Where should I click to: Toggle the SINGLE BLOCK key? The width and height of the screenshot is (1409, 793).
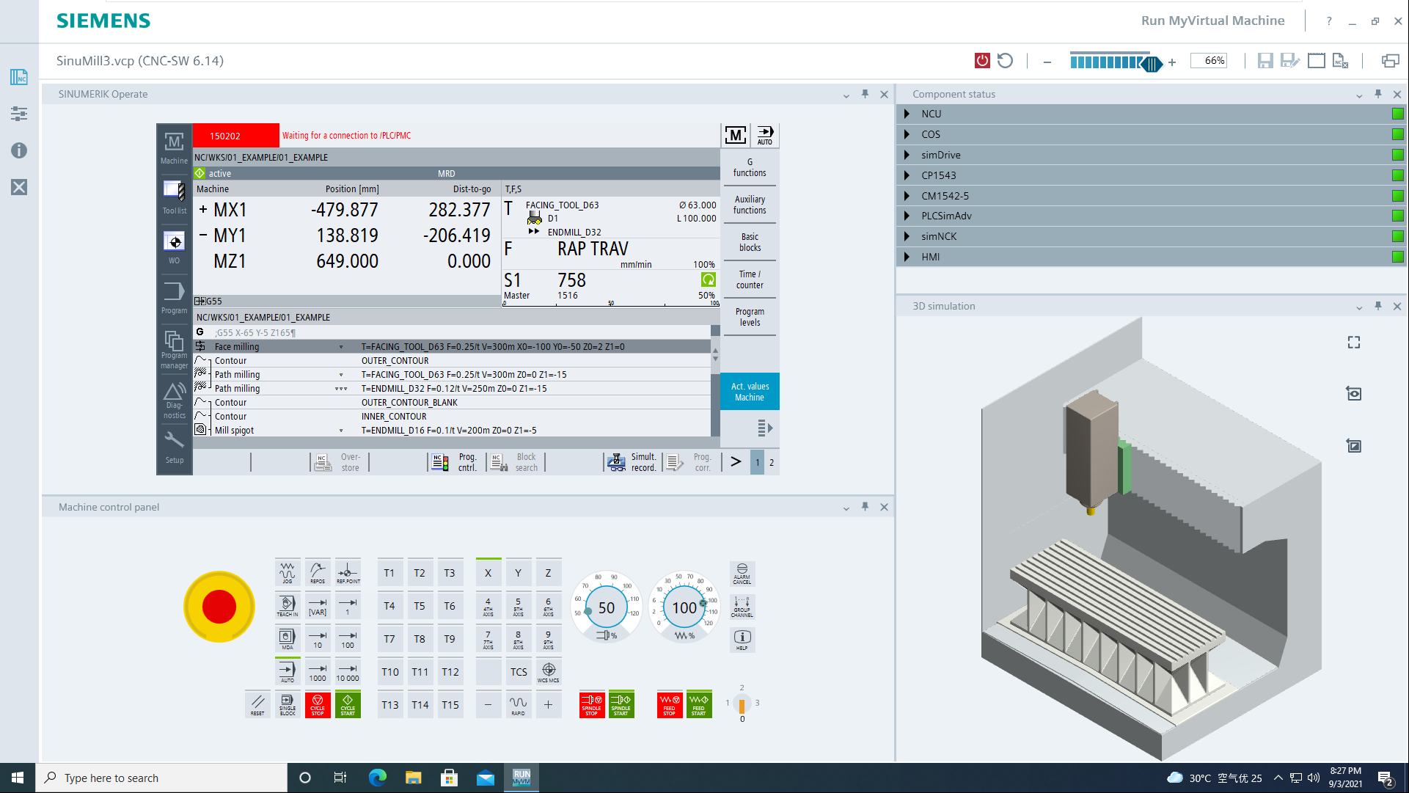coord(288,704)
